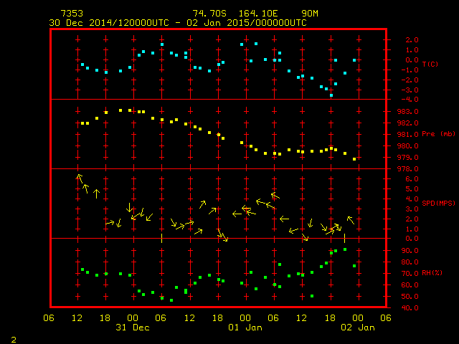Click the latitude 74.70S text
Image resolution: width=459 pixels, height=344 pixels.
coord(208,14)
